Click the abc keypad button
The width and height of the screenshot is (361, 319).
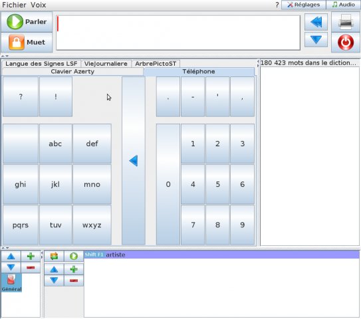click(x=55, y=144)
